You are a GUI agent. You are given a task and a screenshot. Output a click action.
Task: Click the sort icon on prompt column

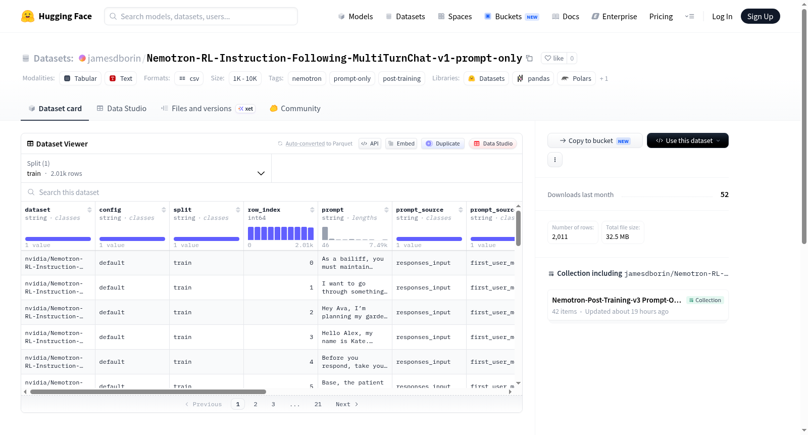386,210
